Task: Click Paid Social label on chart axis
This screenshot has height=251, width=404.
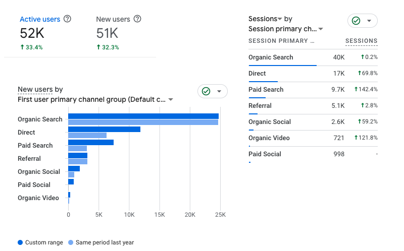Action: 34,185
